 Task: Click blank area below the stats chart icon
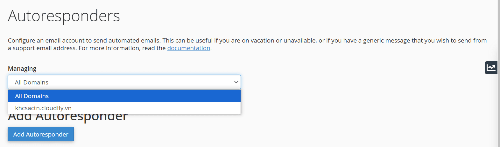pyautogui.click(x=491, y=105)
